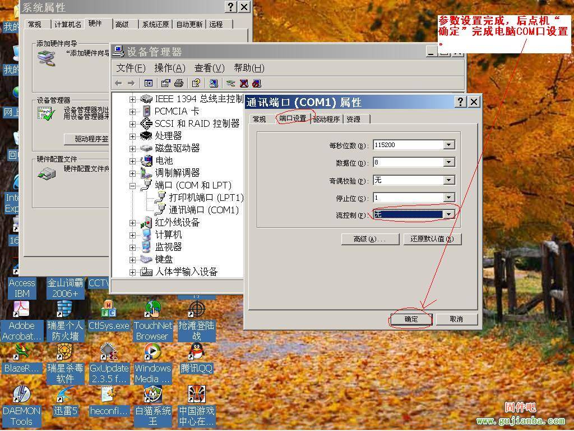This screenshot has width=574, height=431.
Task: Expand the 调制解调器 tree node
Action: (133, 173)
